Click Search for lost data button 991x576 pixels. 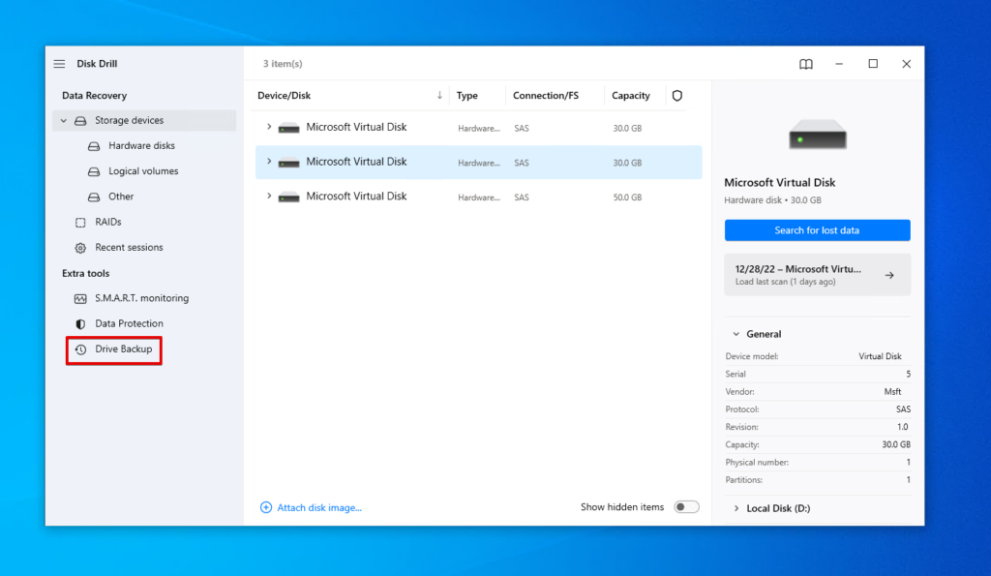click(817, 230)
